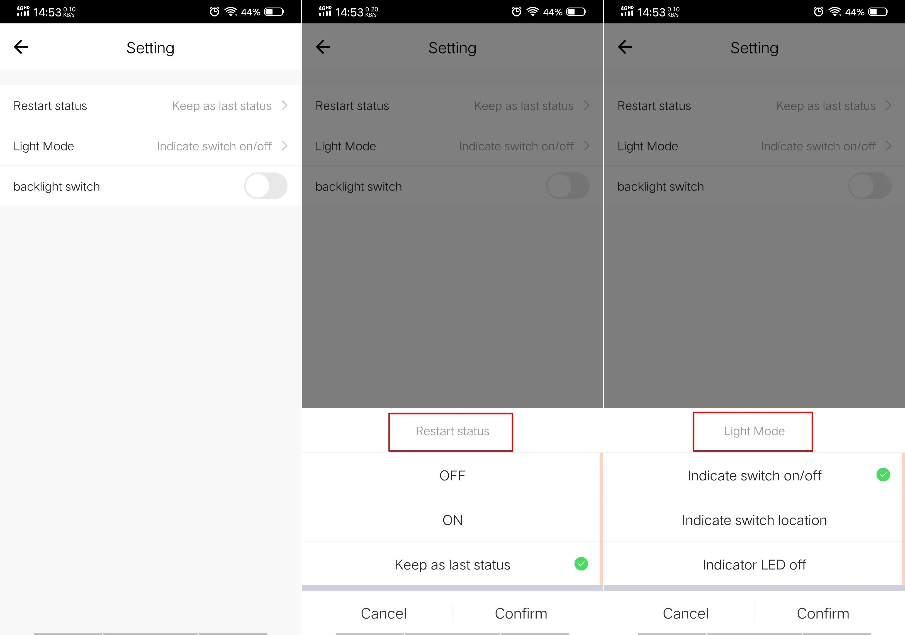The height and width of the screenshot is (635, 905).
Task: Open Restart status row chevron on right screen
Action: 889,106
